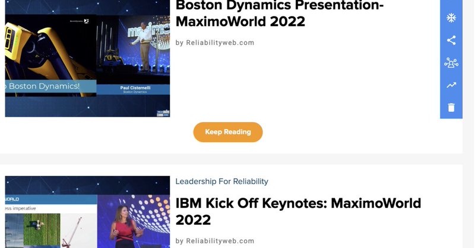Click the snowflake icon in blue sidebar
This screenshot has width=475, height=248.
(x=451, y=18)
